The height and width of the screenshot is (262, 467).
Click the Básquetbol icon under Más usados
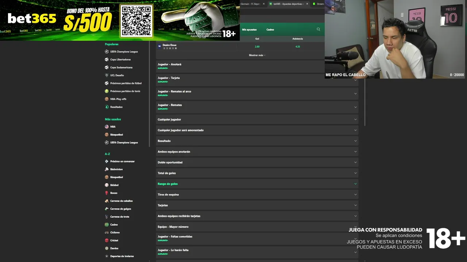(107, 135)
